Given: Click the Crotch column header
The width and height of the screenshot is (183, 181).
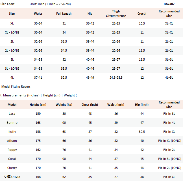Looking at the screenshot, I should [142, 14].
